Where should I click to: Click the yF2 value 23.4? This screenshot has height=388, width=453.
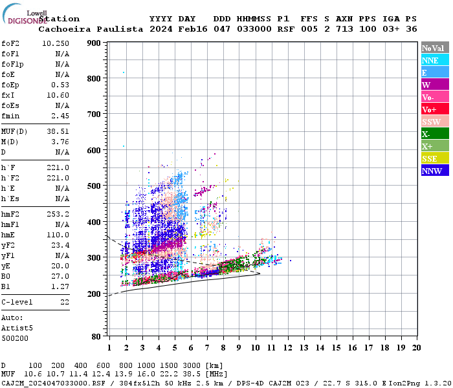(x=60, y=245)
